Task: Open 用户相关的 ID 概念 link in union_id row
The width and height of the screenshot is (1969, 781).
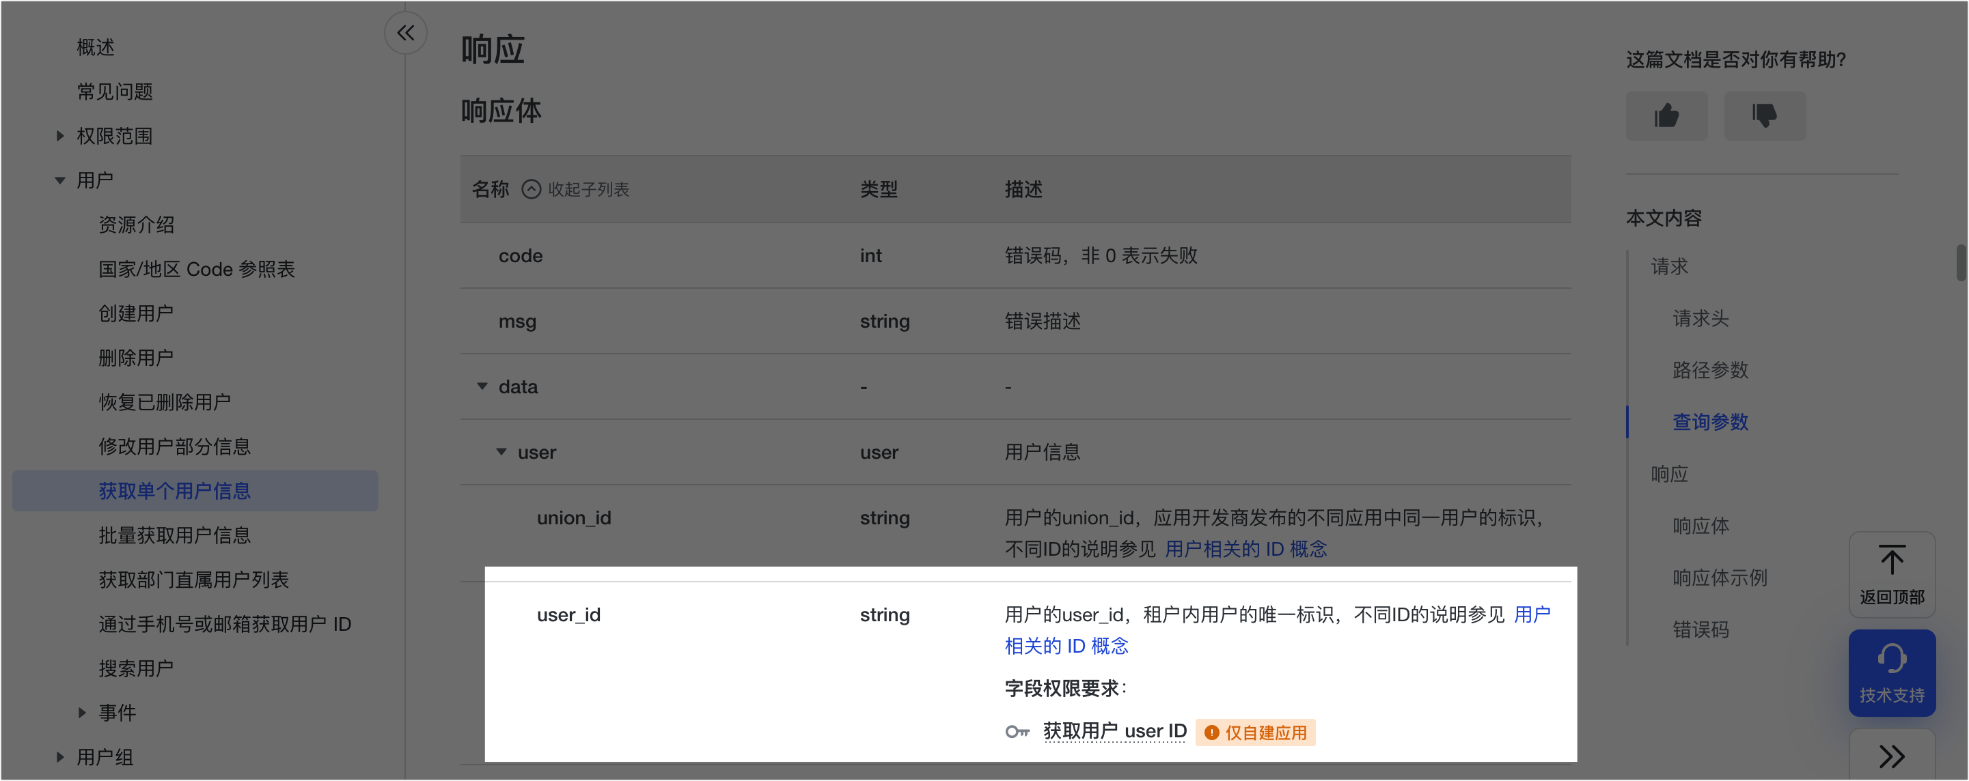Action: 1245,549
